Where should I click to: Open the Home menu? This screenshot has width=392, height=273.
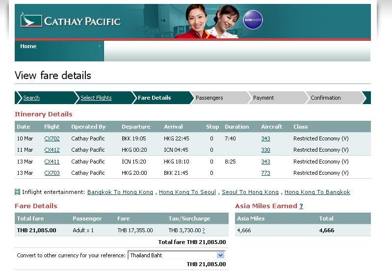click(x=59, y=51)
